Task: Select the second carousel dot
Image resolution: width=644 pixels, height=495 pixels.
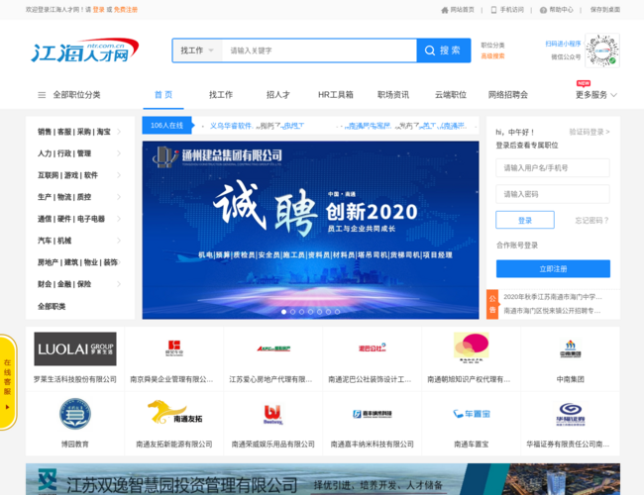Action: [293, 312]
